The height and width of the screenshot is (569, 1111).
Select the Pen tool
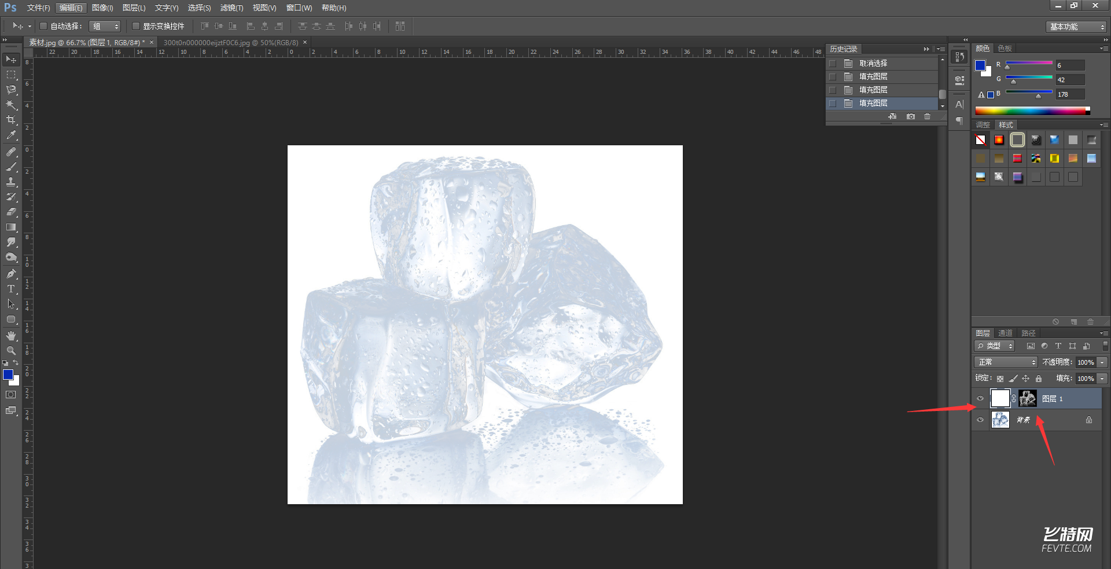[x=11, y=274]
